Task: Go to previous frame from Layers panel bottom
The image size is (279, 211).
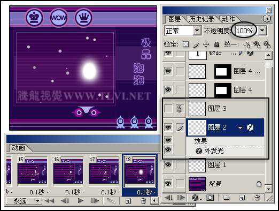Action: pos(168,198)
